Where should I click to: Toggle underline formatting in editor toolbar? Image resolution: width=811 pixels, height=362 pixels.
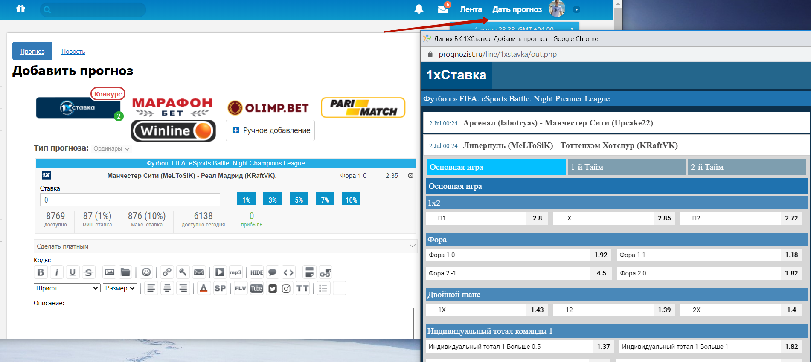(x=73, y=272)
